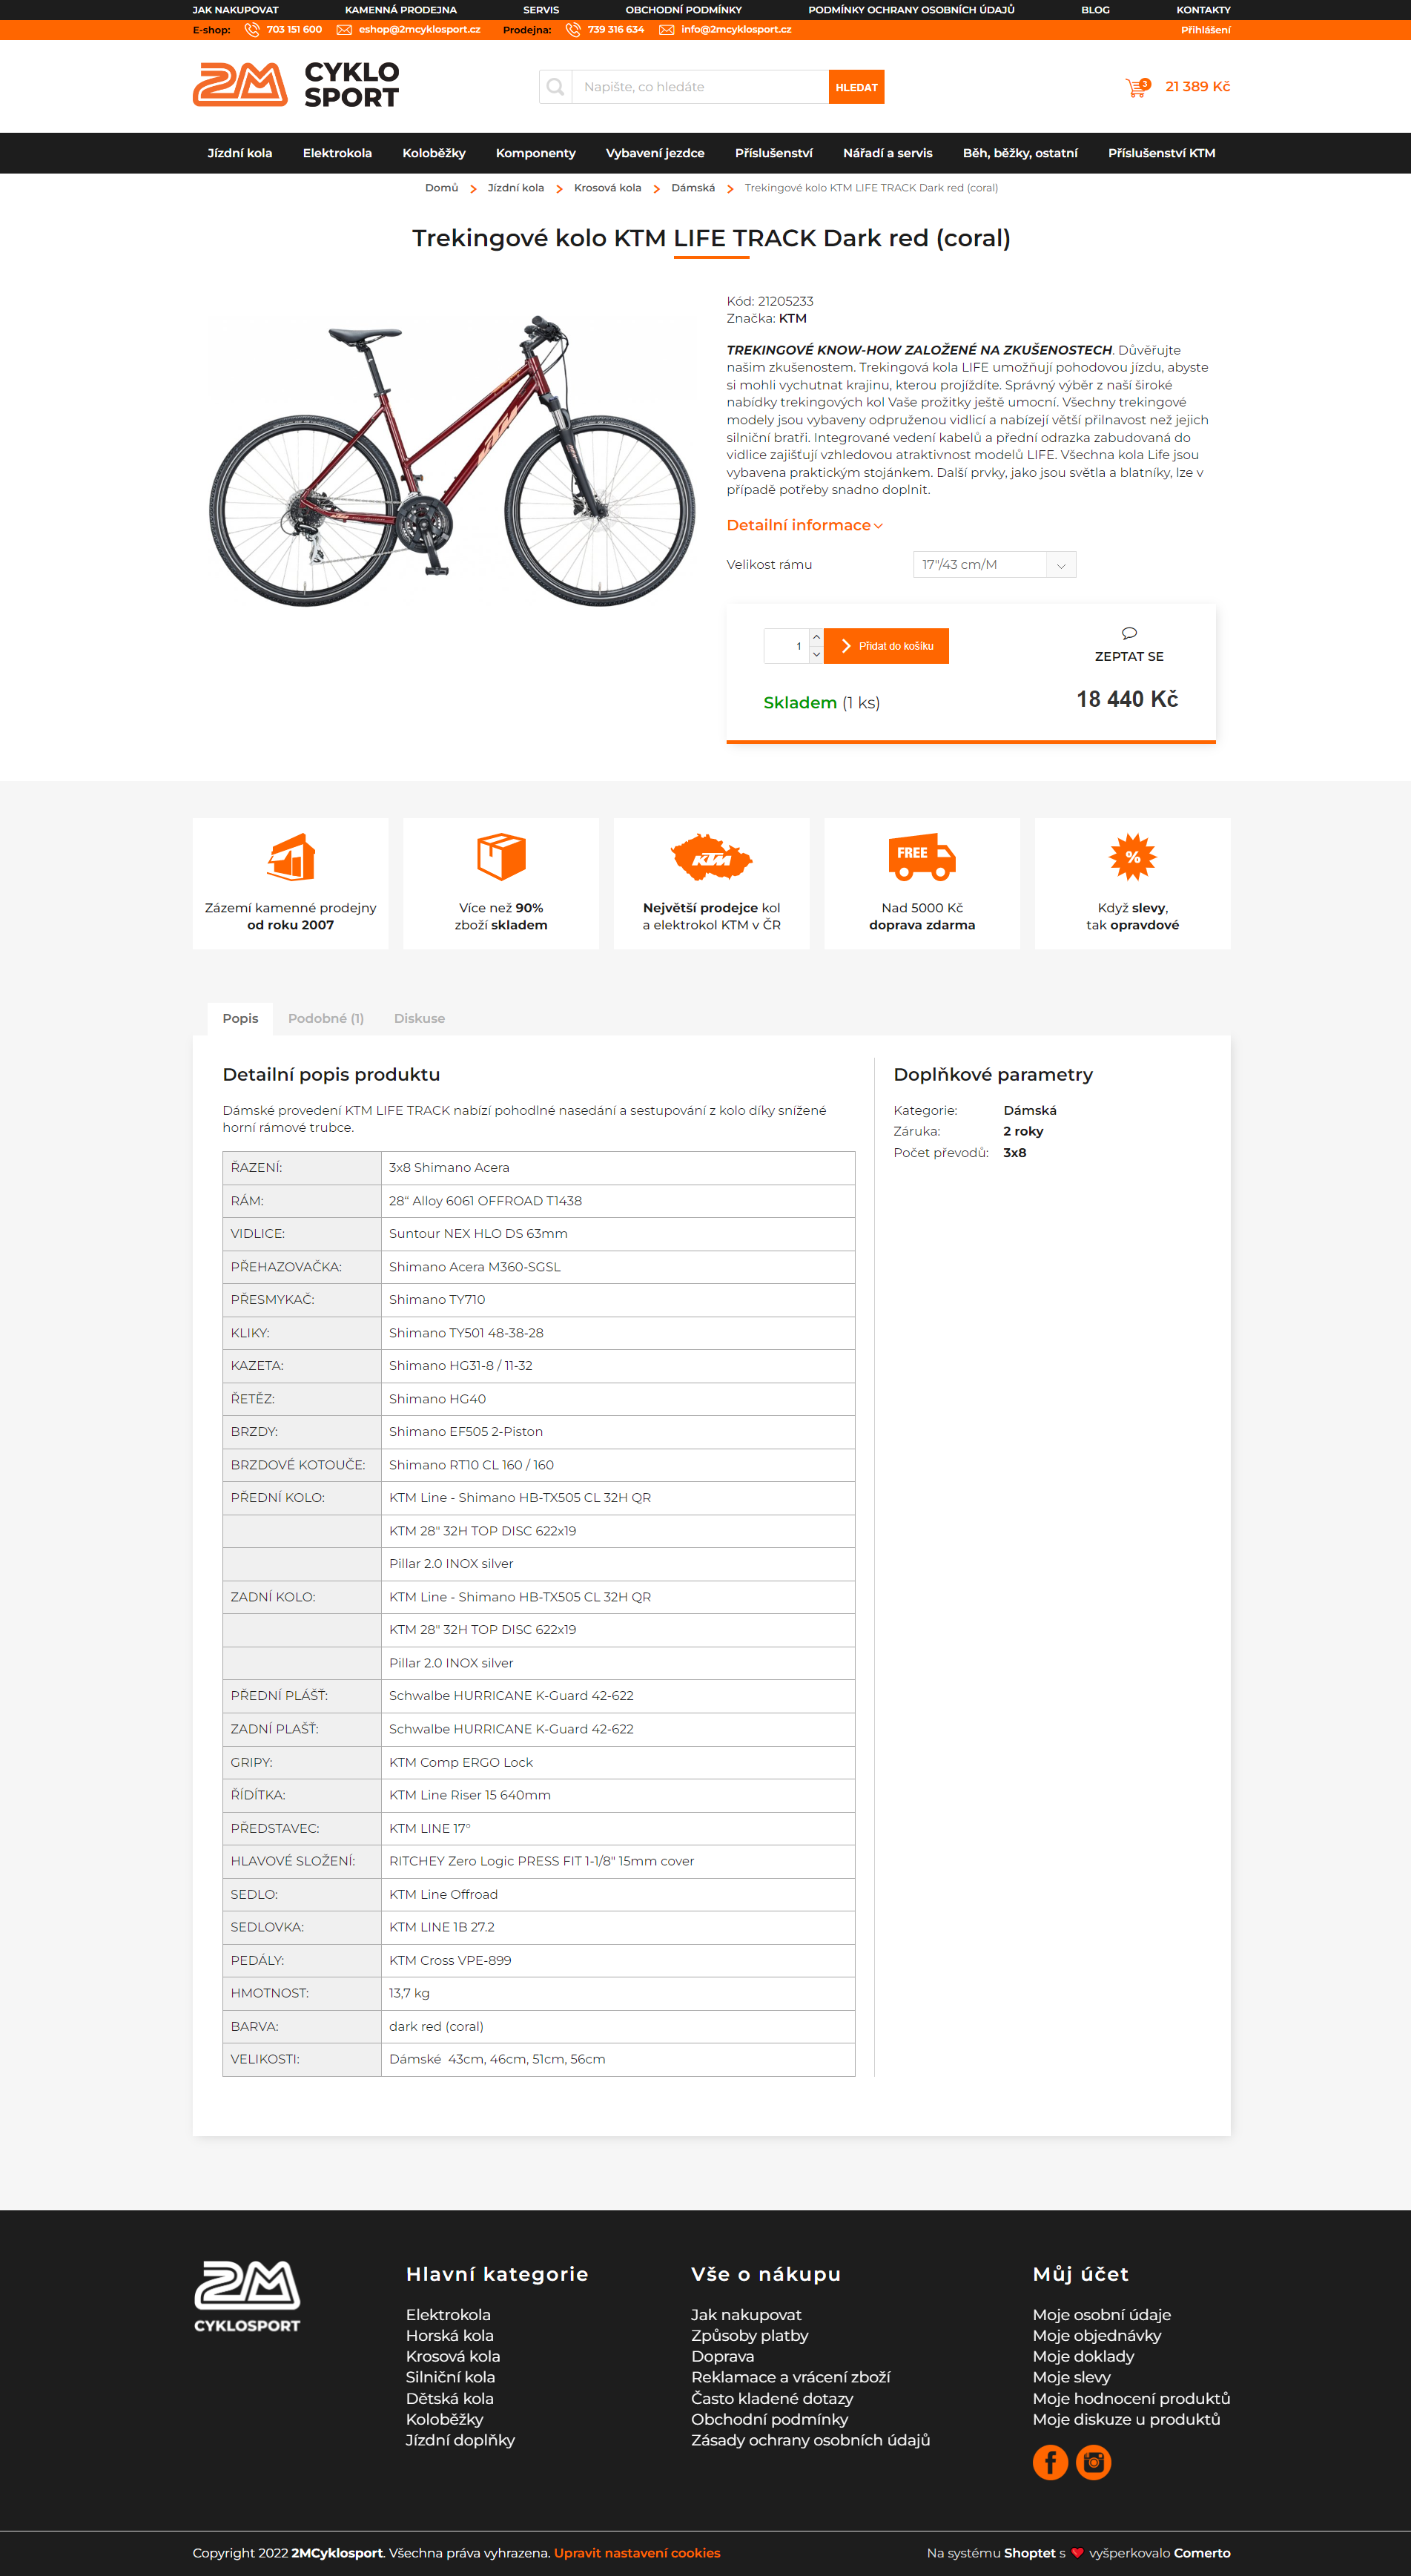The height and width of the screenshot is (2576, 1411).
Task: Open OBCHODNÍ PODMÍNKY top link
Action: coord(683,10)
